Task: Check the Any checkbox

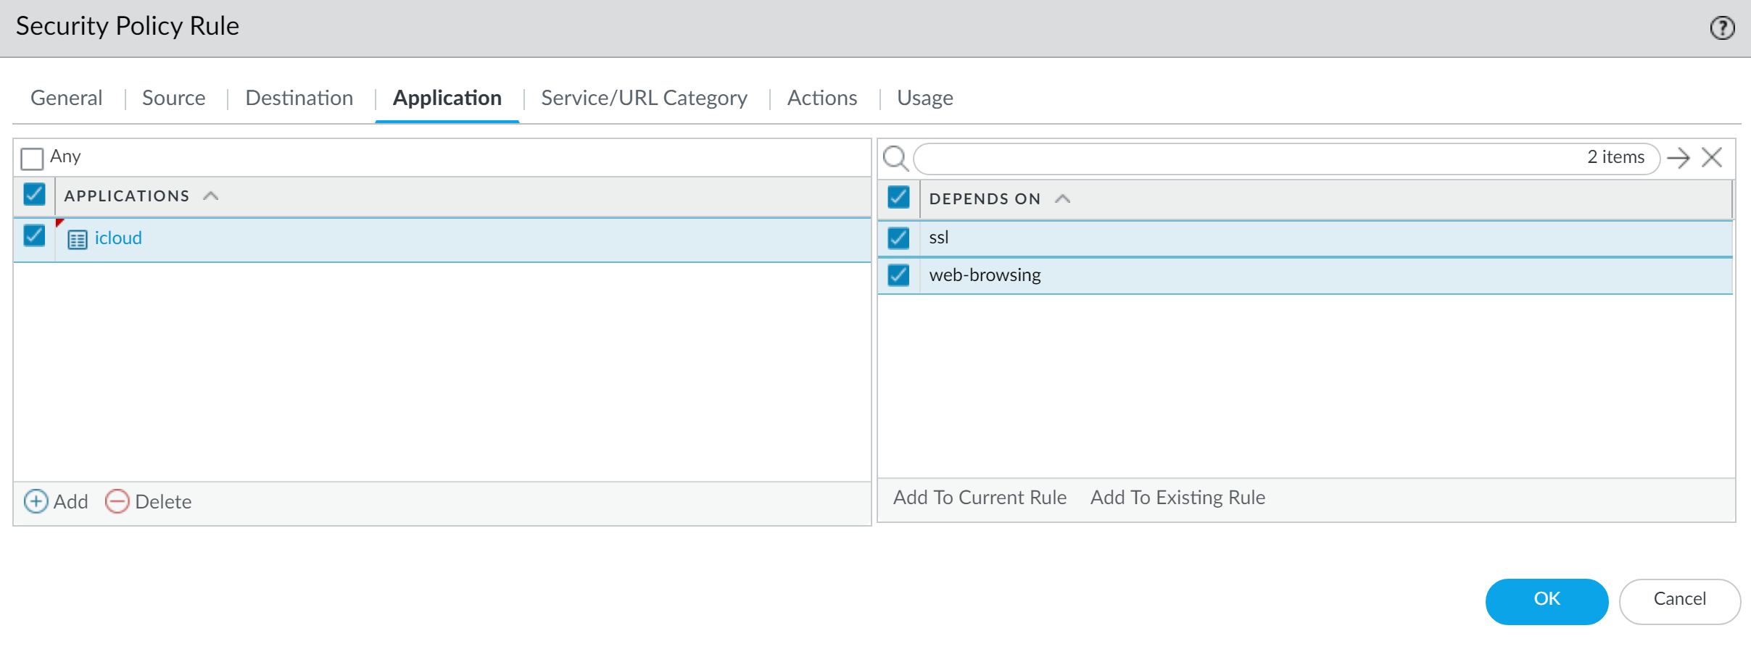Action: tap(32, 158)
